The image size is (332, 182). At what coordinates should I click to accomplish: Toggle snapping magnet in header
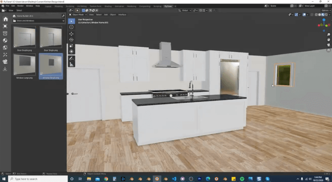point(200,10)
